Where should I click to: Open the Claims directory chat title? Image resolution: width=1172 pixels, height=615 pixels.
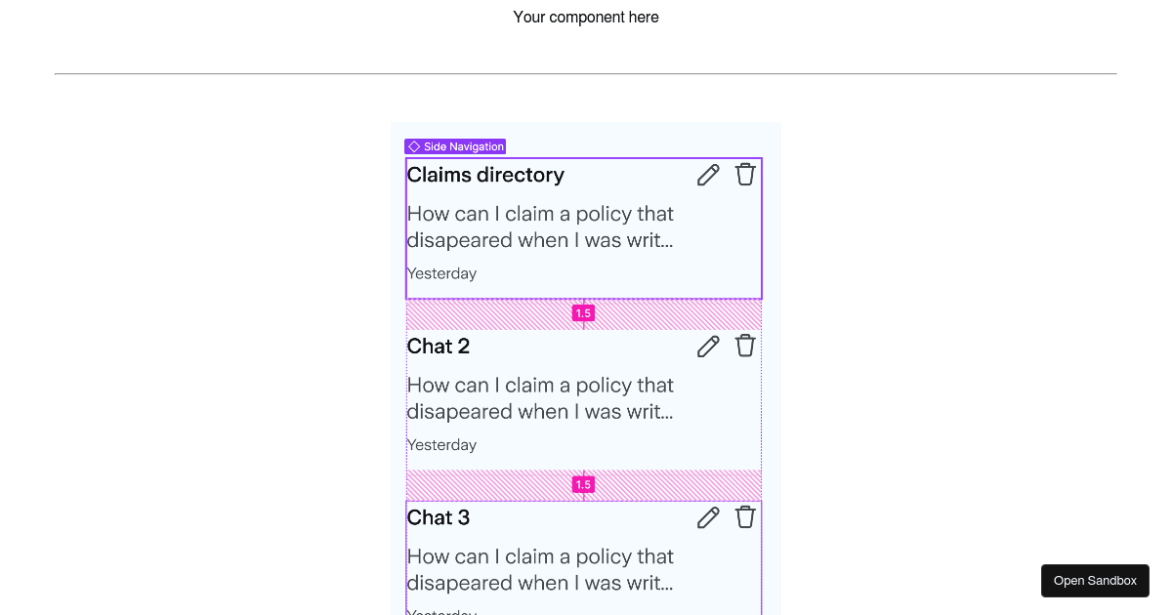click(x=485, y=175)
